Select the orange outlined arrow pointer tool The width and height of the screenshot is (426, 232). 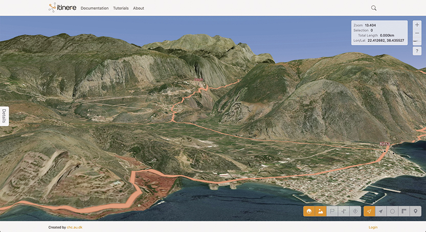pos(369,211)
